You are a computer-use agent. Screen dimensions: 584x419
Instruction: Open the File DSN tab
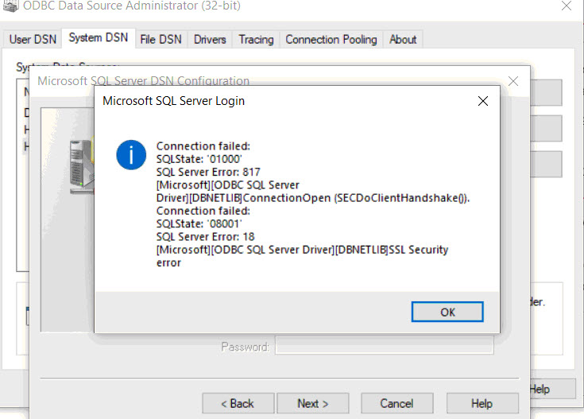[161, 39]
